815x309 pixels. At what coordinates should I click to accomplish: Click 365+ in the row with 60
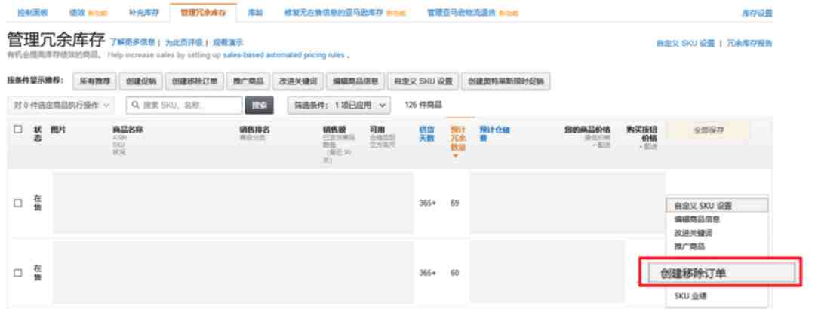point(427,273)
